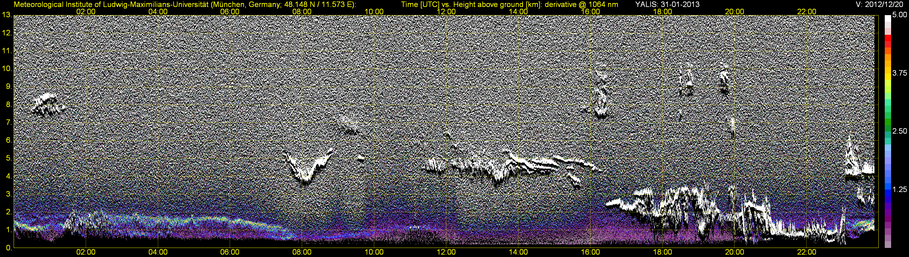
Task: Click 14:00 on the lower time axis
Action: [518, 252]
